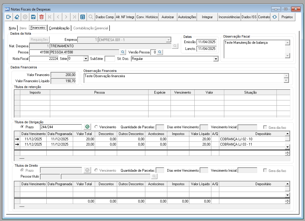Click Nat. Despesa lookup magnifier icon
This screenshot has width=305, height=221.
(x=175, y=46)
